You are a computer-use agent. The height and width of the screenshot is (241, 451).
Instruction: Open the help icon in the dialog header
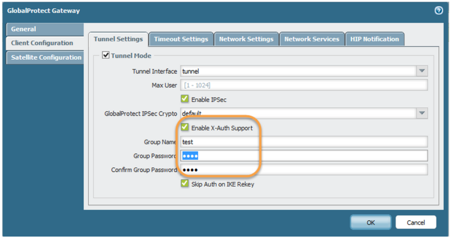(438, 11)
